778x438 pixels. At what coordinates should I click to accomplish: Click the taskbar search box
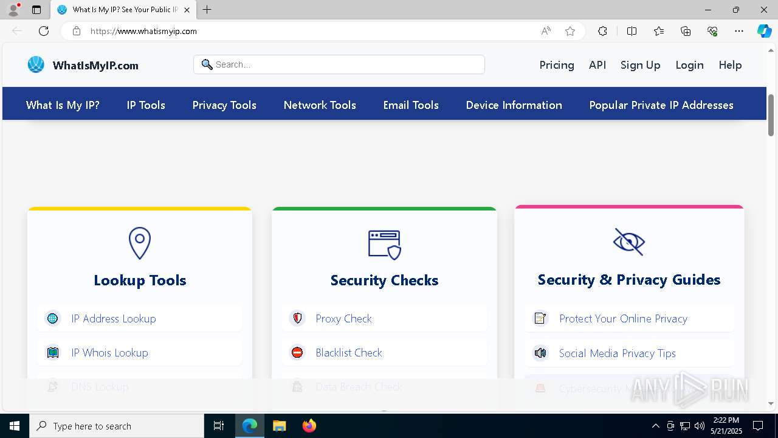pyautogui.click(x=117, y=426)
